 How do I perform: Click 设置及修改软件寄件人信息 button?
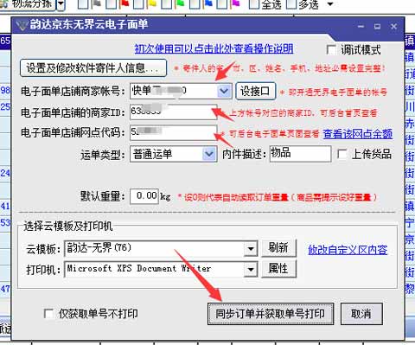[x=93, y=68]
